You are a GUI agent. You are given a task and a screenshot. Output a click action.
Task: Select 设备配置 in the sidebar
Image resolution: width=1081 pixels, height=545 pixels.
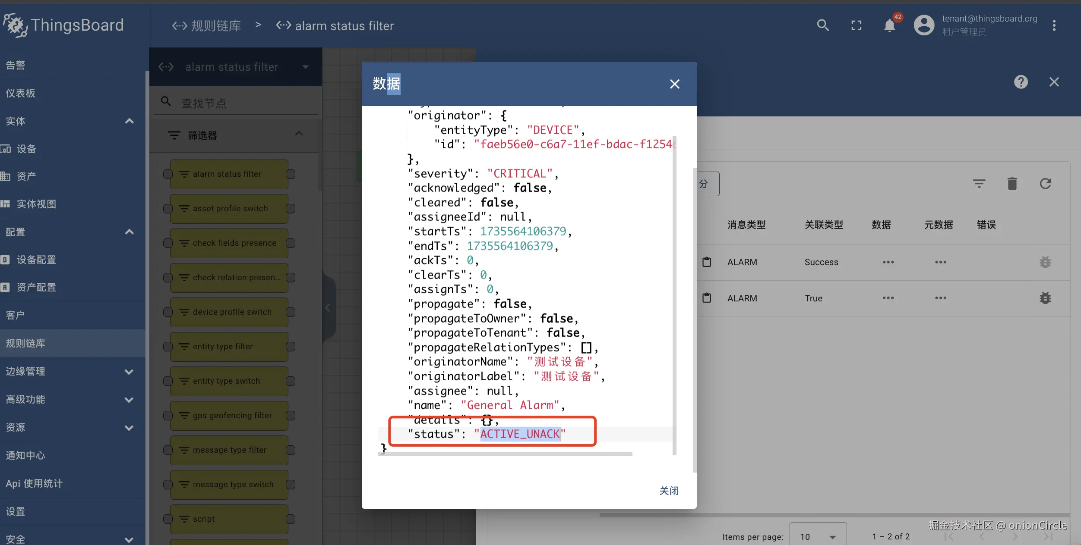click(x=36, y=260)
